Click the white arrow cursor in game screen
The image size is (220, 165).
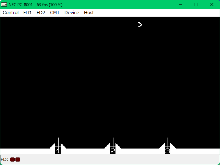pos(140,25)
